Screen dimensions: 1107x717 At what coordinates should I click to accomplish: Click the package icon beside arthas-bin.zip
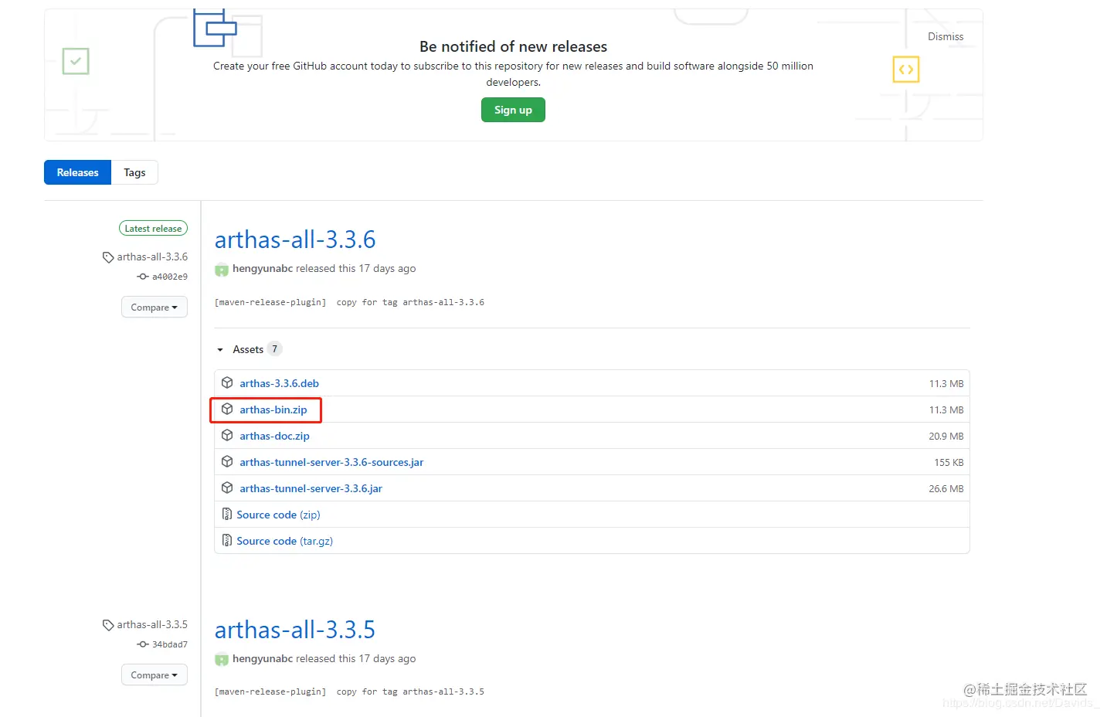pos(227,409)
